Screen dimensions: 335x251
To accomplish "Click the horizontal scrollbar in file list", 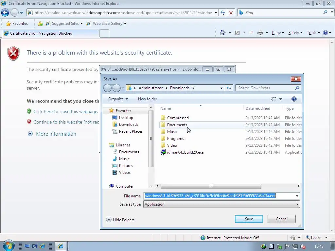I will [211, 186].
